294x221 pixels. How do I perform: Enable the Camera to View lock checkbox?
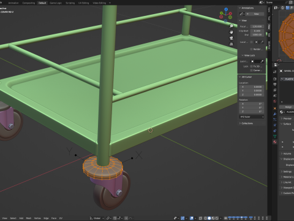coord(251,71)
